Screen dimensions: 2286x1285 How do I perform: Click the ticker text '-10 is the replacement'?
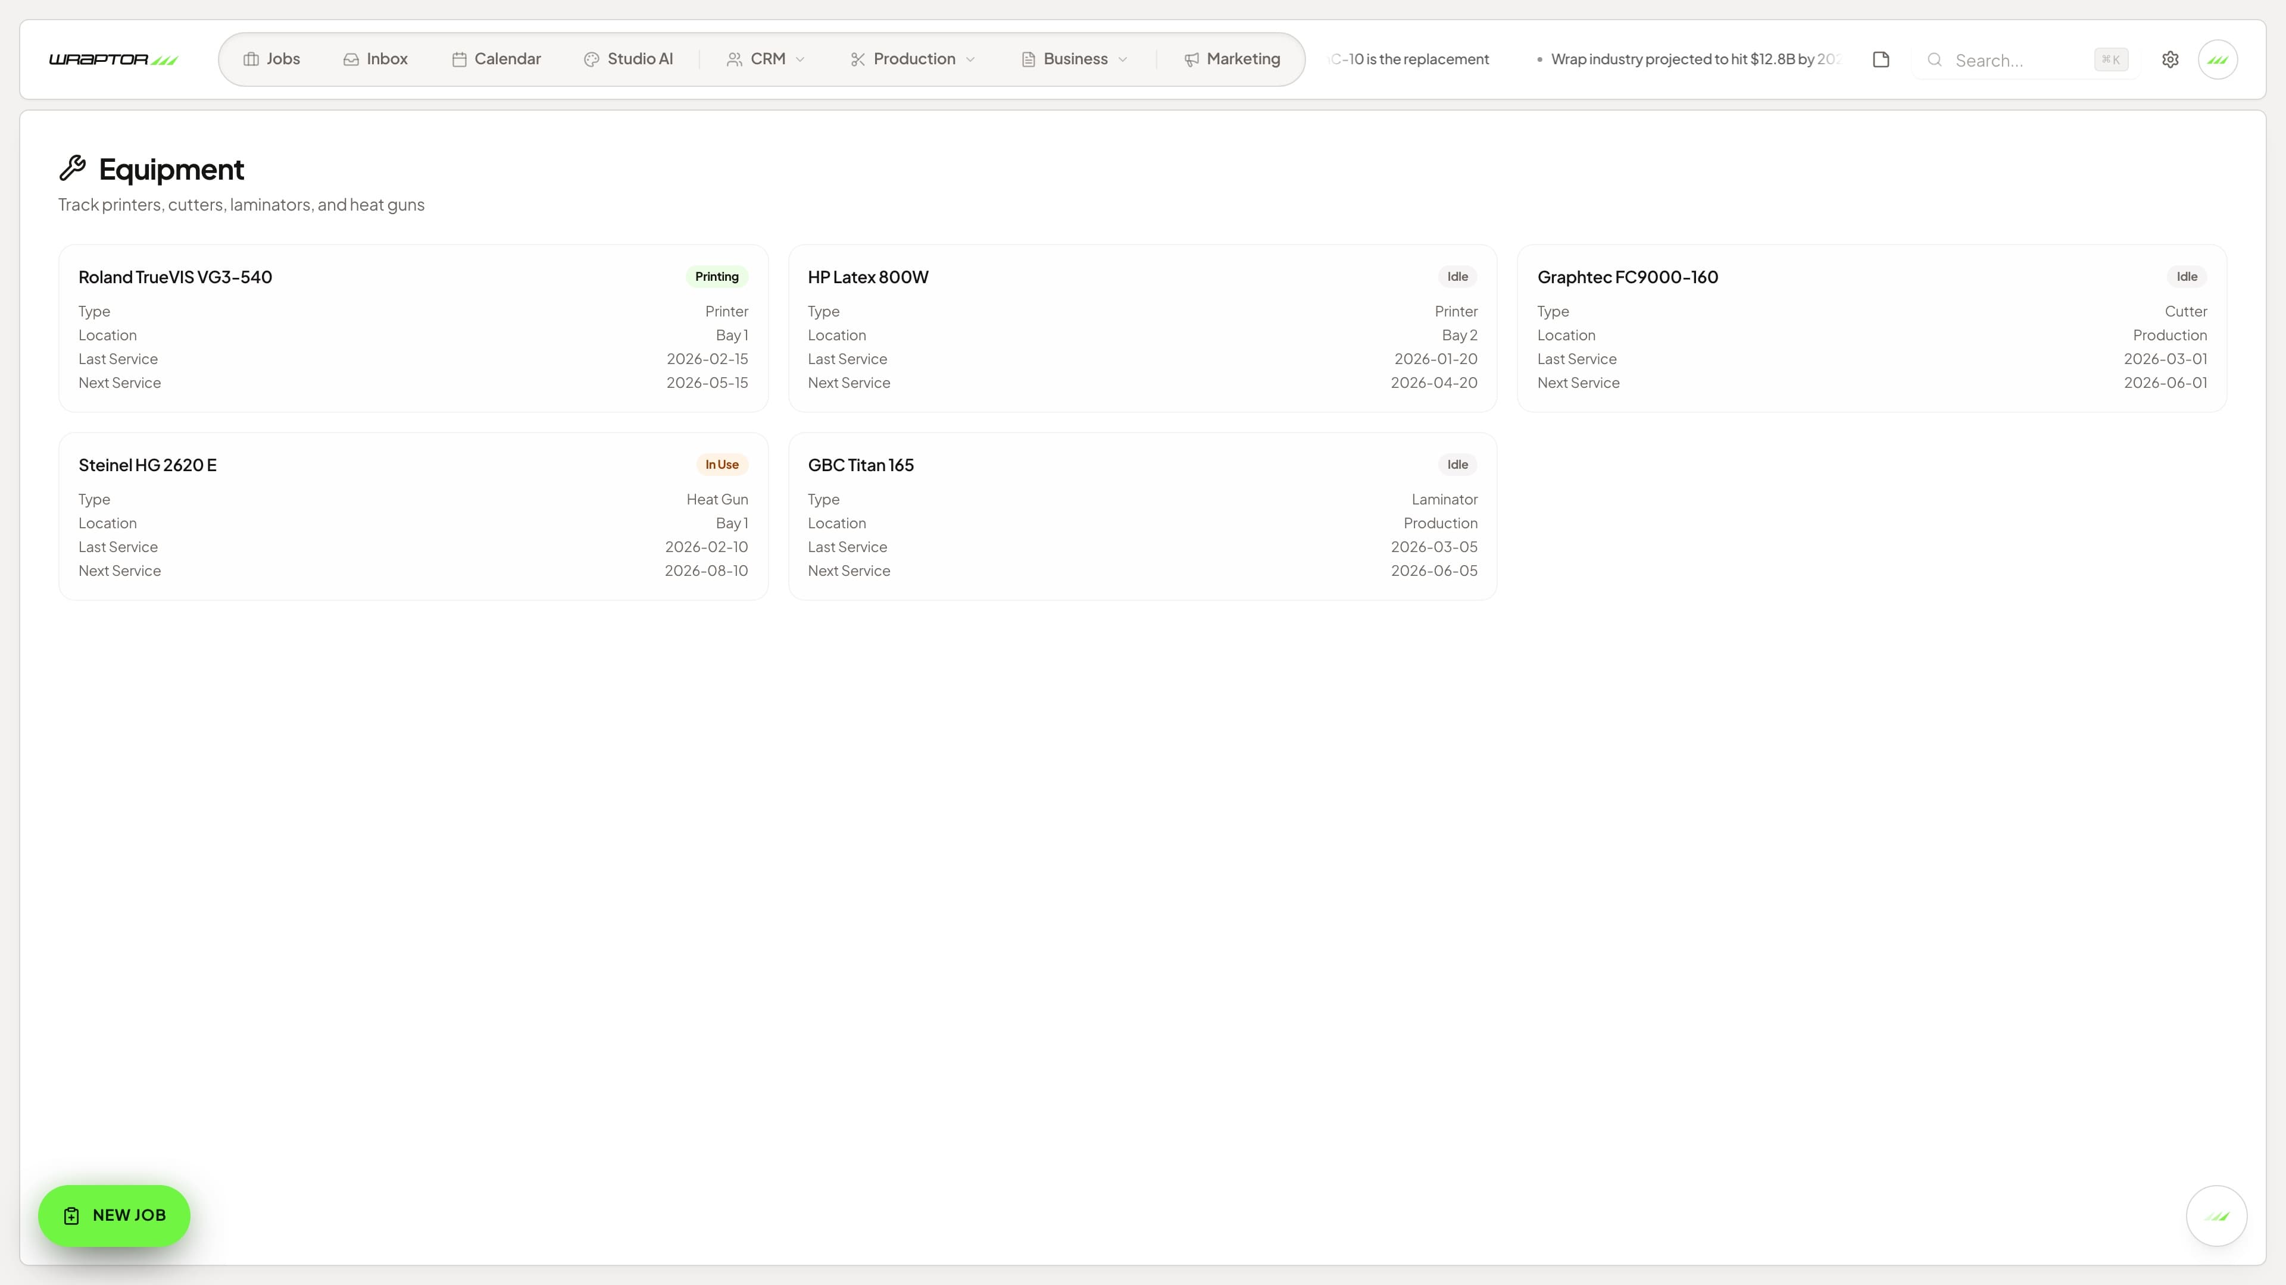tap(1410, 59)
